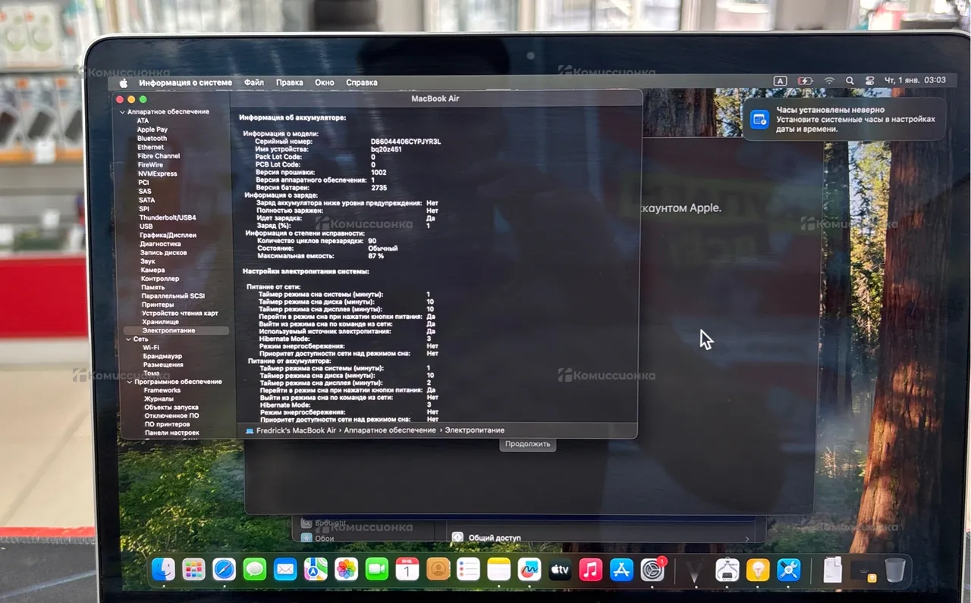Open the Apple menu
This screenshot has width=971, height=603.
coord(124,83)
